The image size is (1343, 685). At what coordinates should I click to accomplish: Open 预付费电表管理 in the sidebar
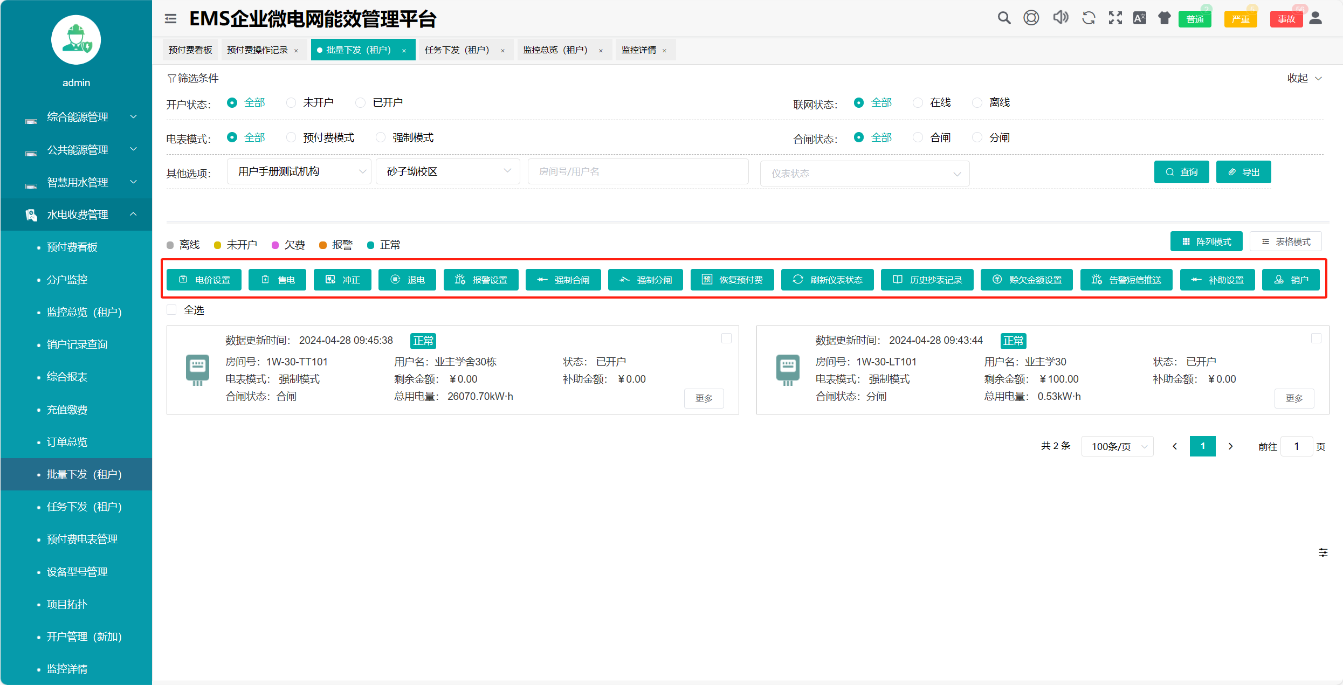82,539
